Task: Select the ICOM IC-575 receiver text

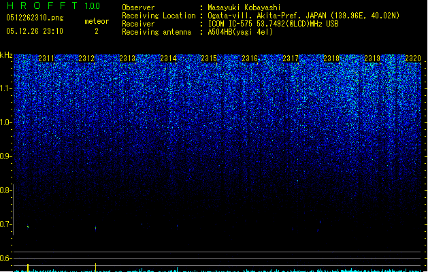Action: click(x=274, y=24)
